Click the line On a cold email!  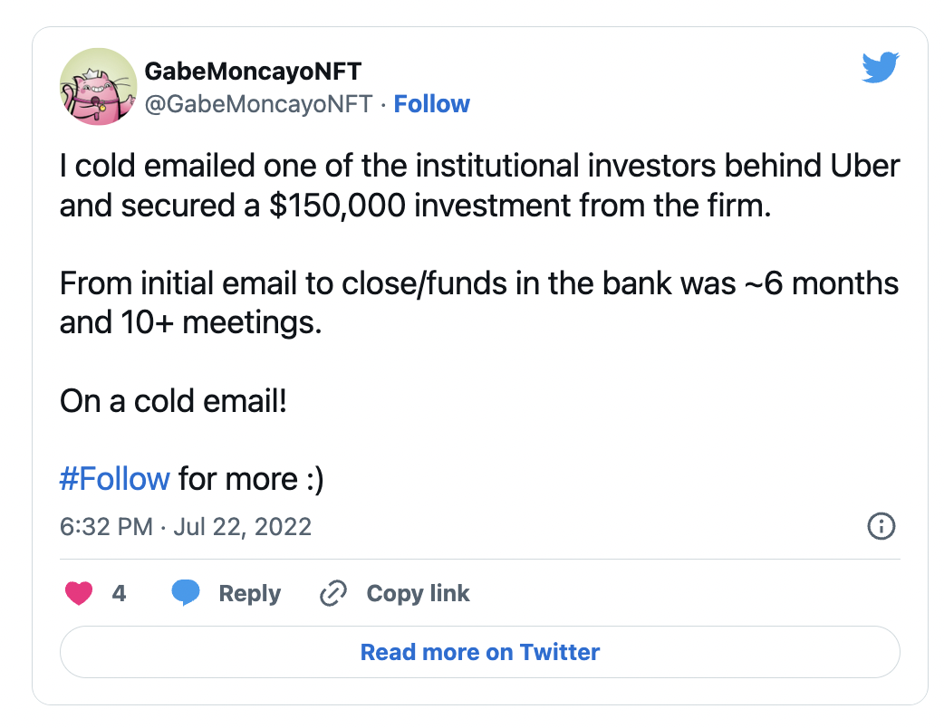click(173, 401)
